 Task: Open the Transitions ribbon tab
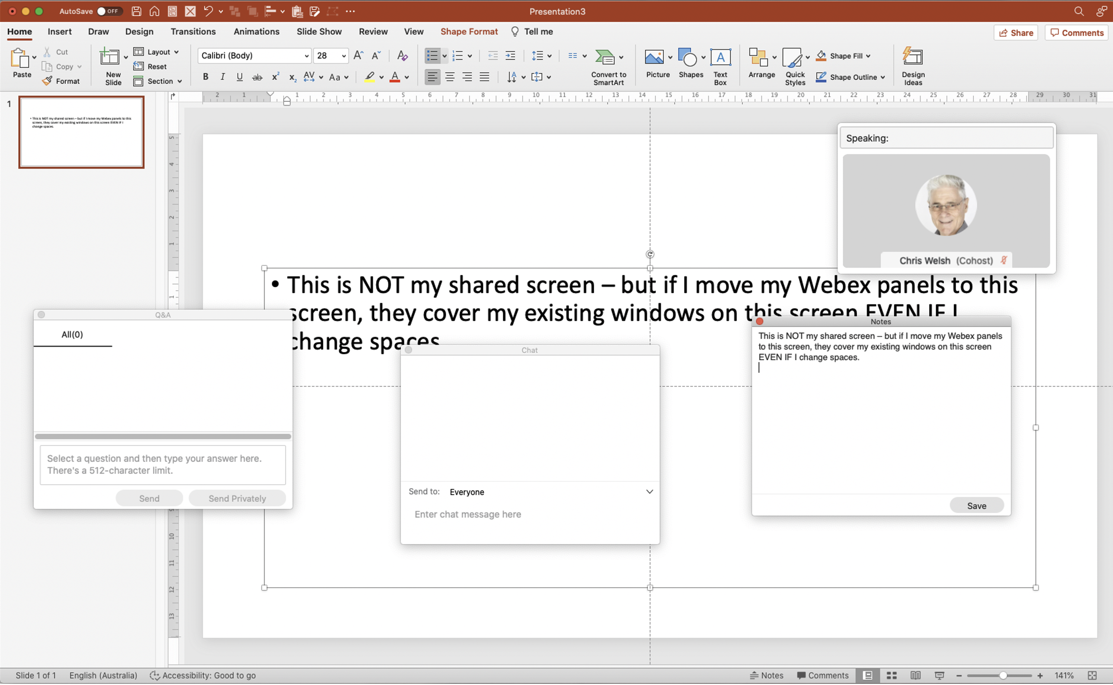tap(193, 32)
